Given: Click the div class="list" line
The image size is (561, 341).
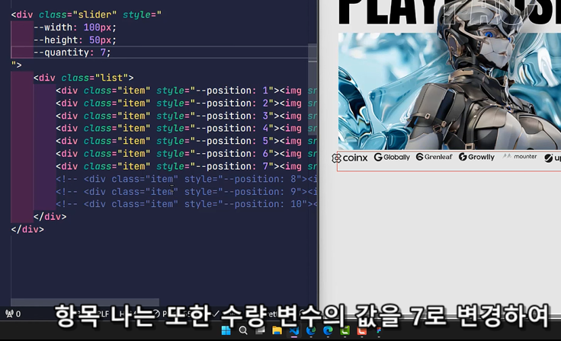Looking at the screenshot, I should 83,78.
